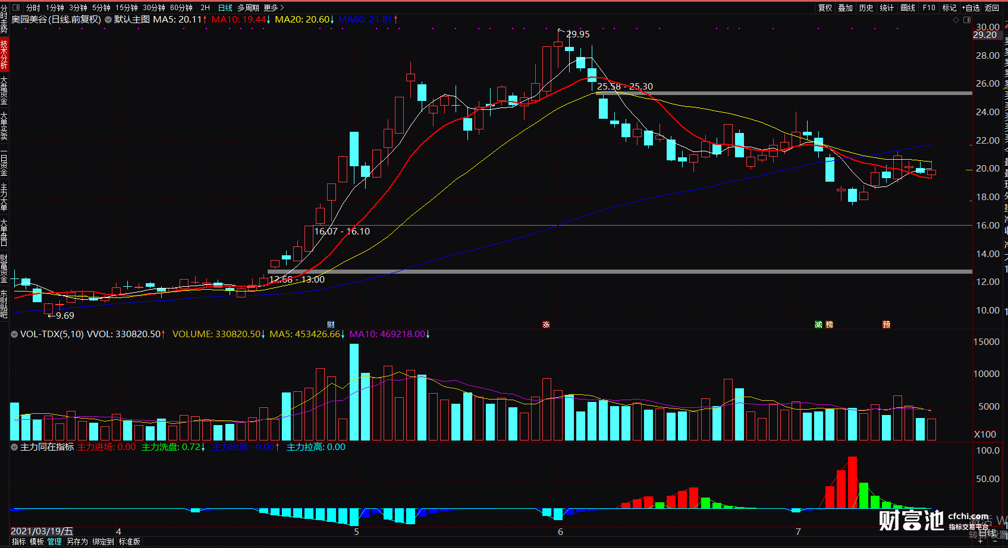Click the 管理 bottom tab
1008x548 pixels.
55,541
